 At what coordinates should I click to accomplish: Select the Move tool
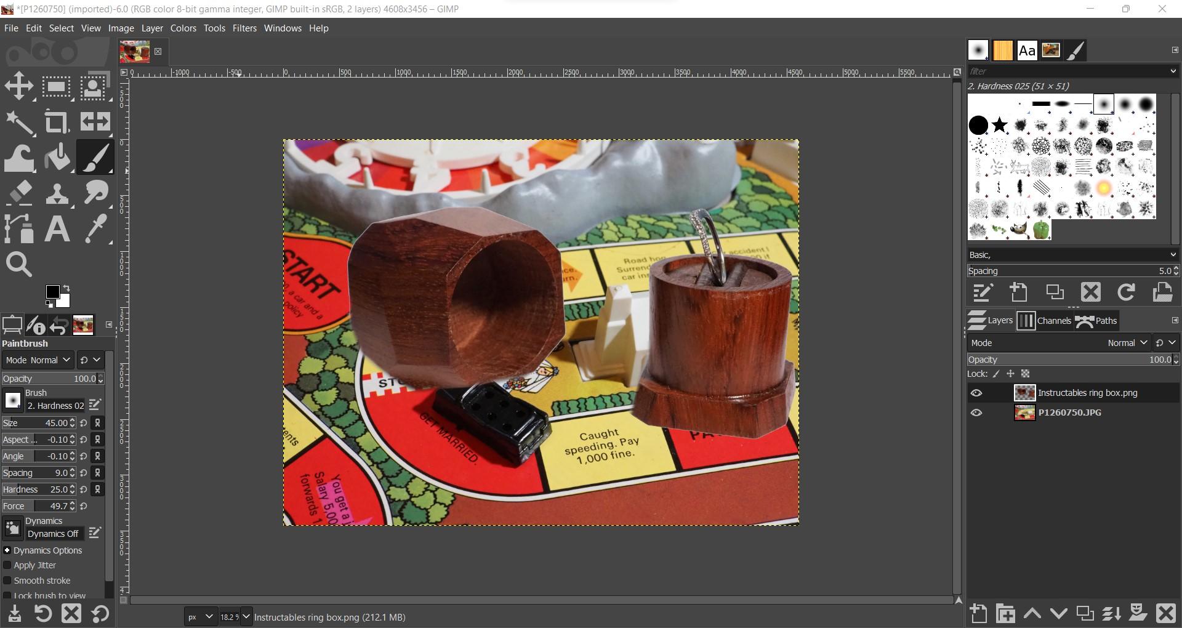(18, 86)
